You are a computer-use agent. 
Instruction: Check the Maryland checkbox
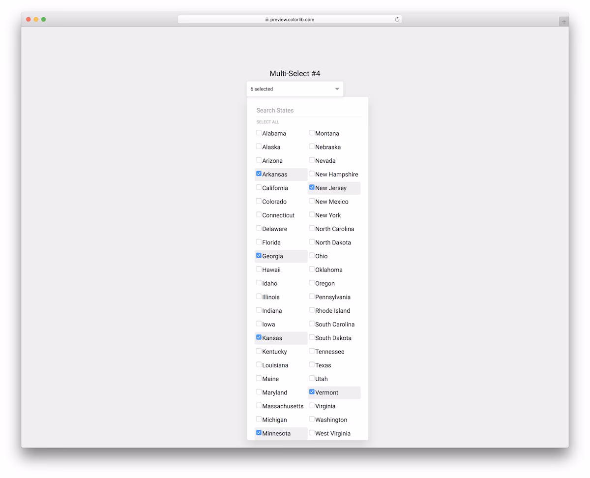259,392
